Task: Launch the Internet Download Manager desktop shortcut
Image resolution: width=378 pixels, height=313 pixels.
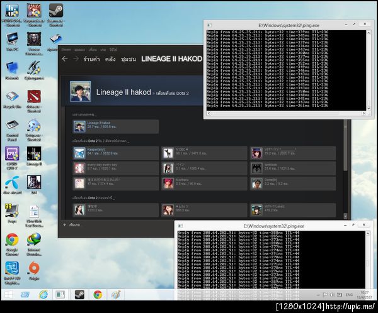Action: tap(34, 244)
